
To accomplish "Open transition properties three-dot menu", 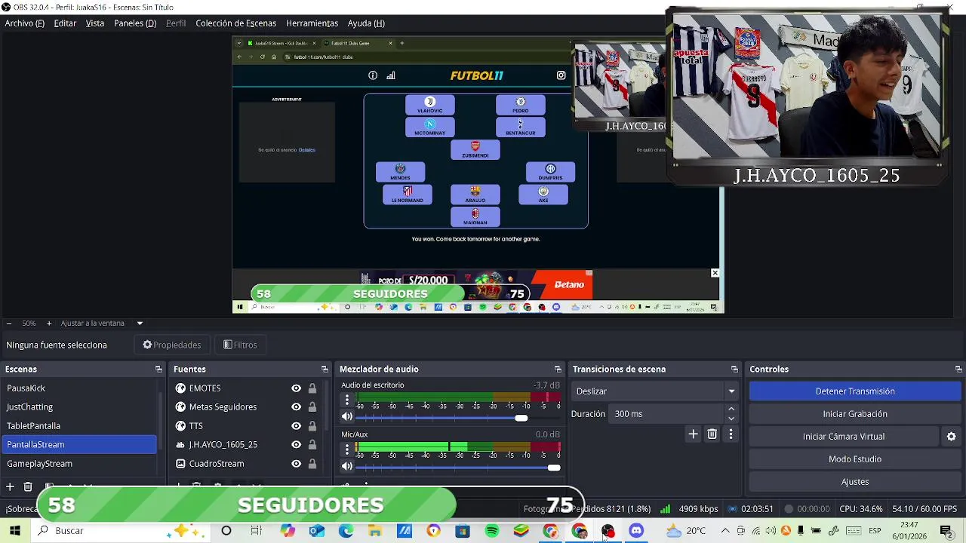I will click(731, 434).
